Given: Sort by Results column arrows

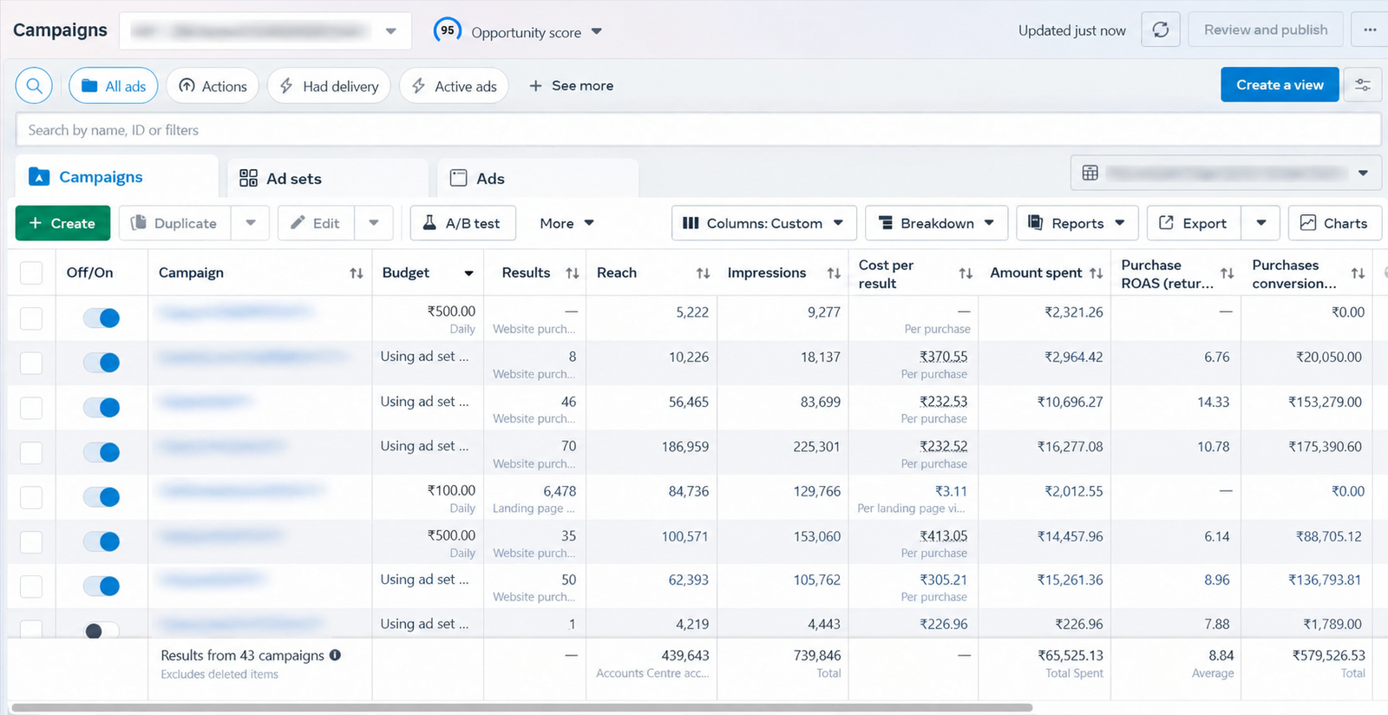Looking at the screenshot, I should (573, 273).
